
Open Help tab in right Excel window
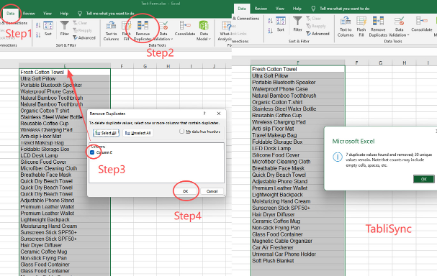click(x=297, y=9)
